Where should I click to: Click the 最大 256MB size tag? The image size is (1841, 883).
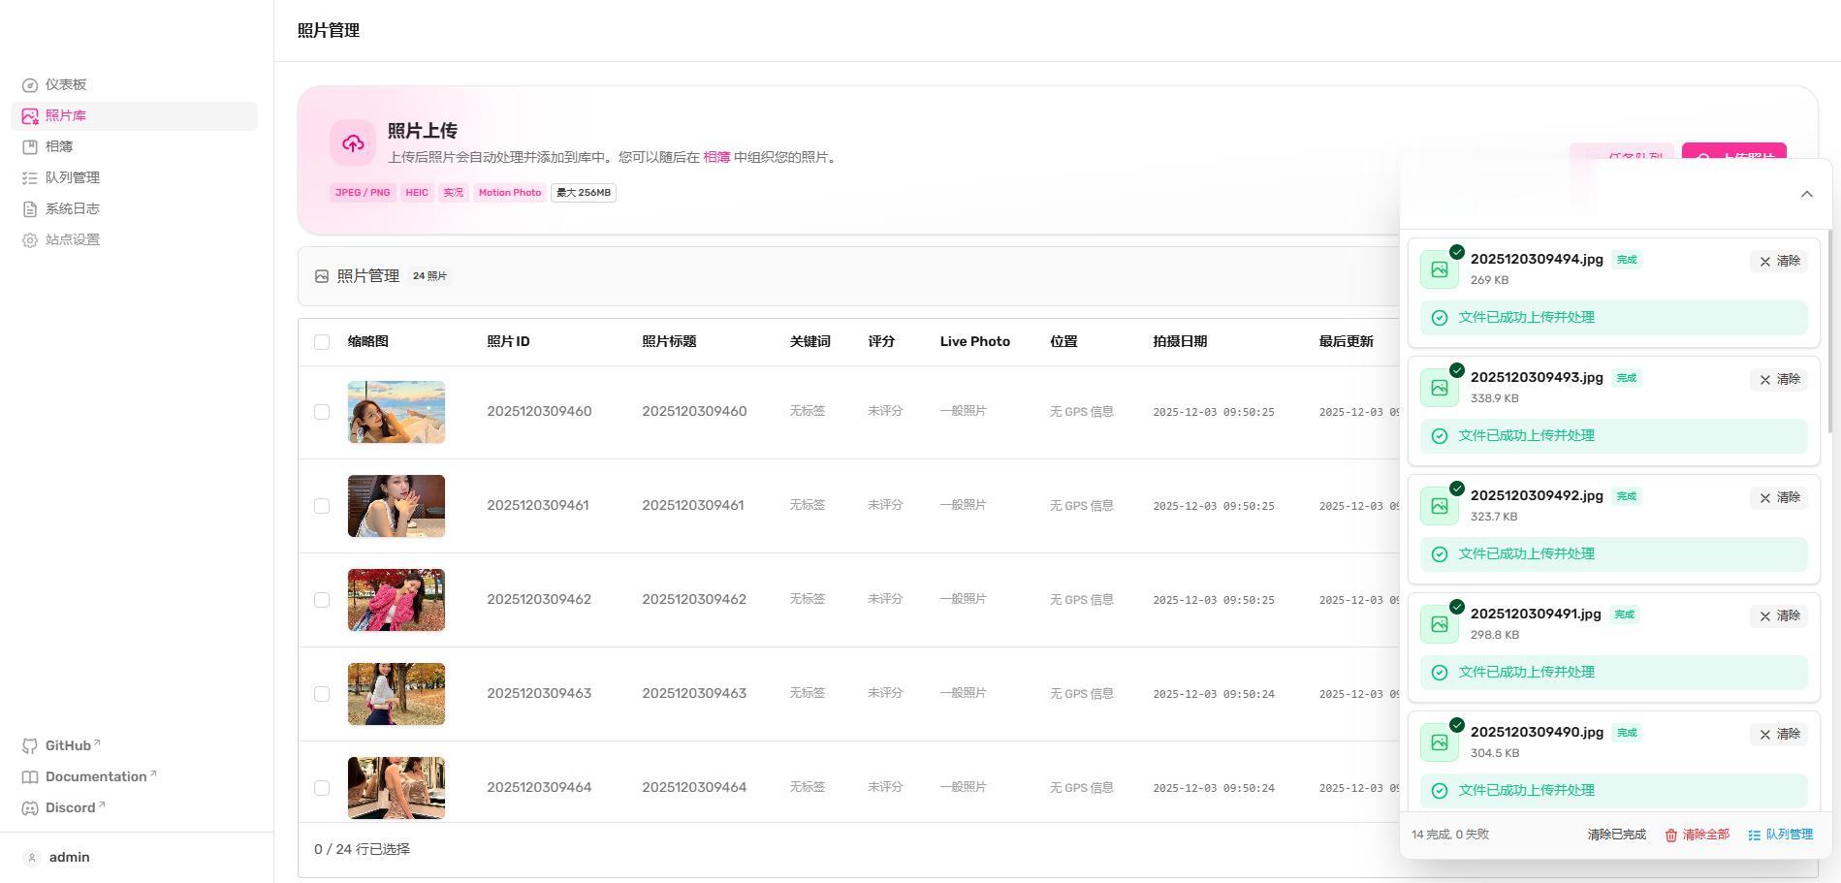(x=584, y=193)
